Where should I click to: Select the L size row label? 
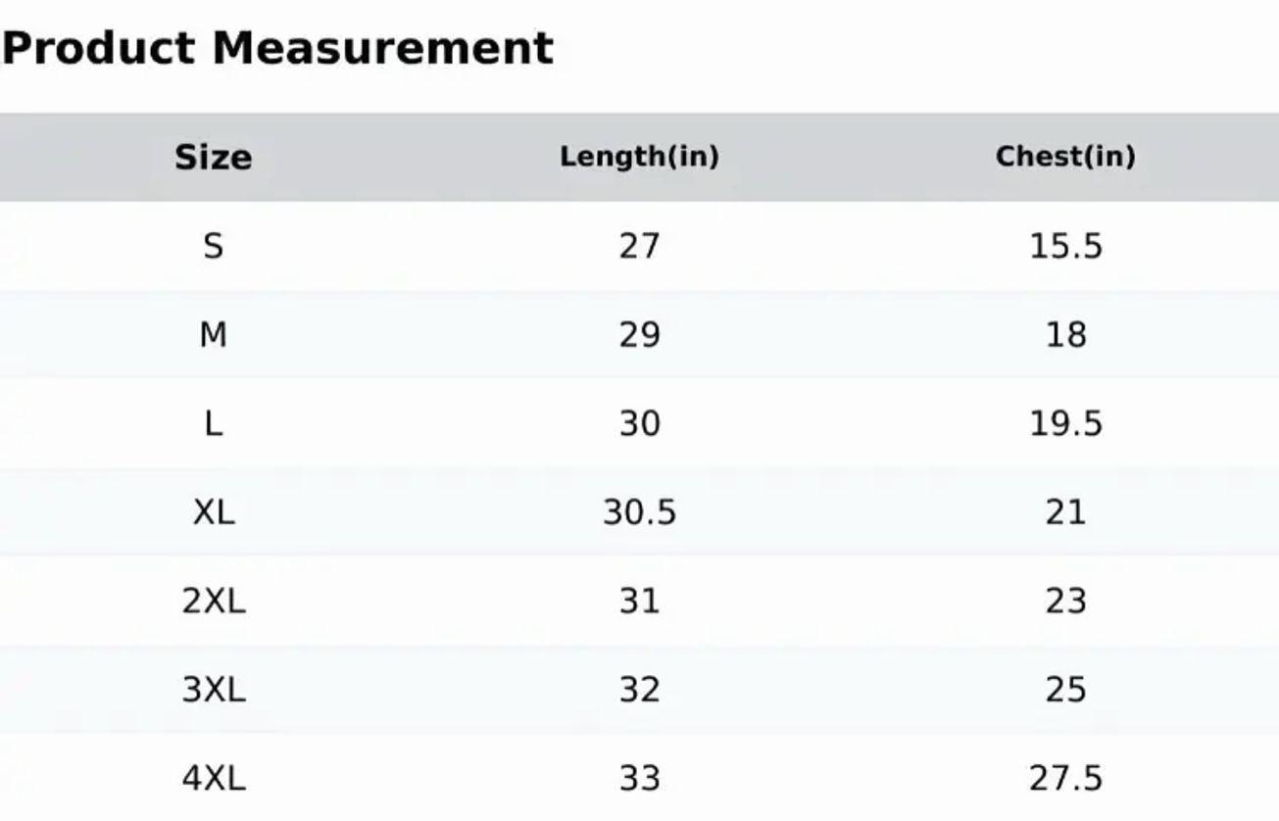pos(213,424)
